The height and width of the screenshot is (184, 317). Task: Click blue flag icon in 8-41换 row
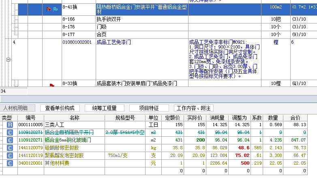pos(55,9)
